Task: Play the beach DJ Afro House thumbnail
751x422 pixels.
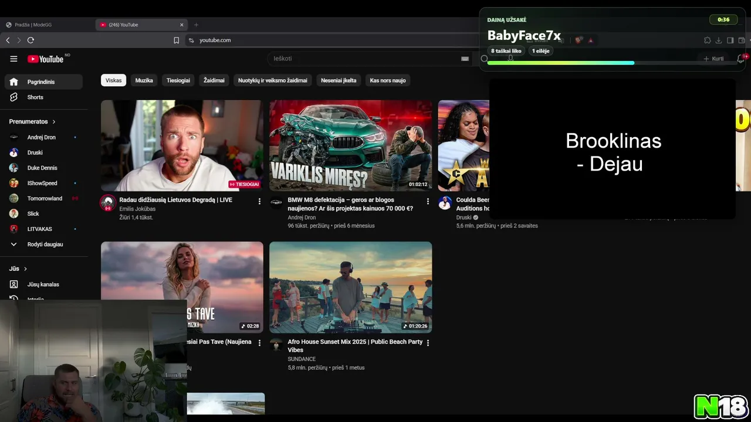Action: click(x=351, y=287)
